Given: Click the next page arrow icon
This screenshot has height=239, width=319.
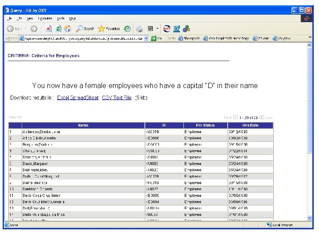Looking at the screenshot, I should (x=262, y=117).
